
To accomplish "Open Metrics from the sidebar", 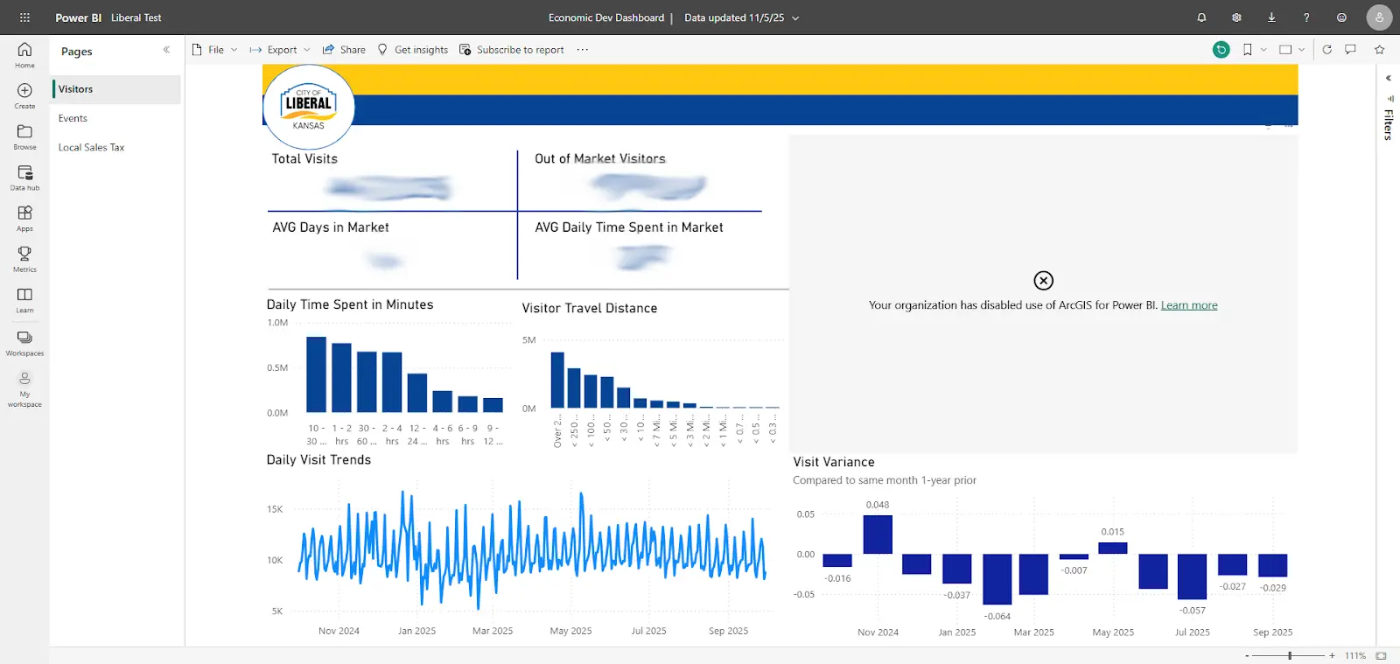I will (x=24, y=259).
